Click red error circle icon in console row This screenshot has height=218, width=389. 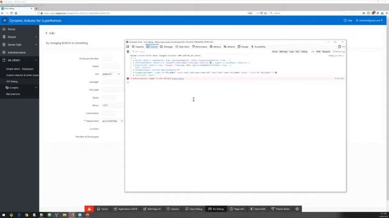click(128, 79)
